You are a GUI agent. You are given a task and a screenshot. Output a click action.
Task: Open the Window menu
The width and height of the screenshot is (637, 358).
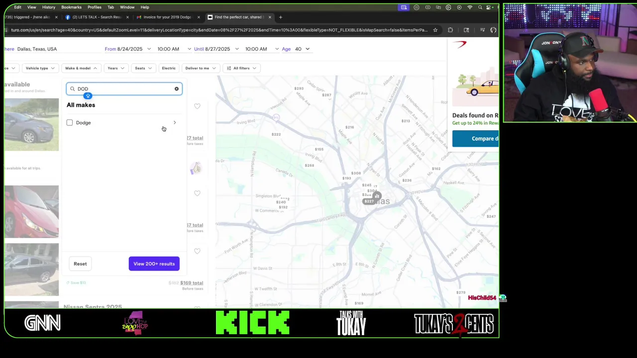[x=127, y=7]
